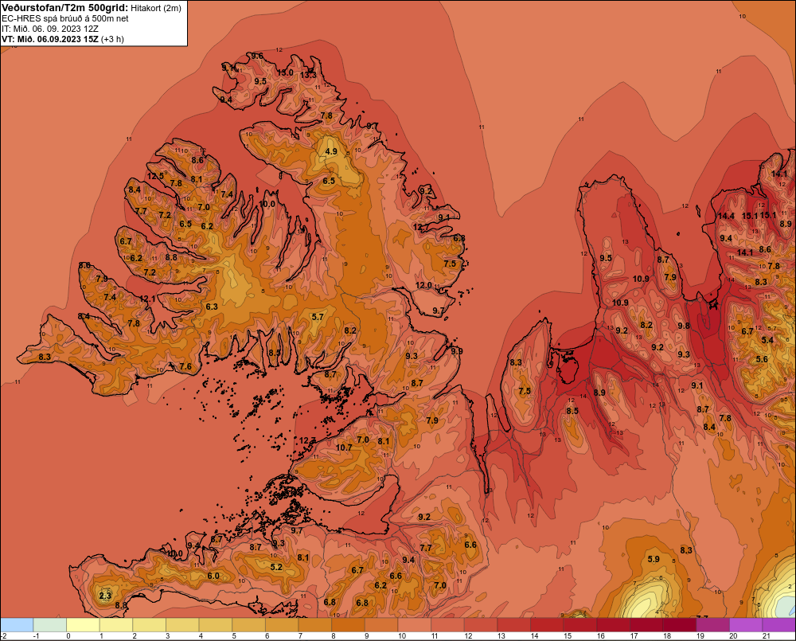Image resolution: width=796 pixels, height=641 pixels.
Task: Select the 6.3 temperature value
Action: [212, 307]
